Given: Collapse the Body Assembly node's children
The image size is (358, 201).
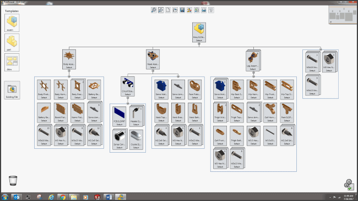Looking at the screenshot, I should 69,71.
